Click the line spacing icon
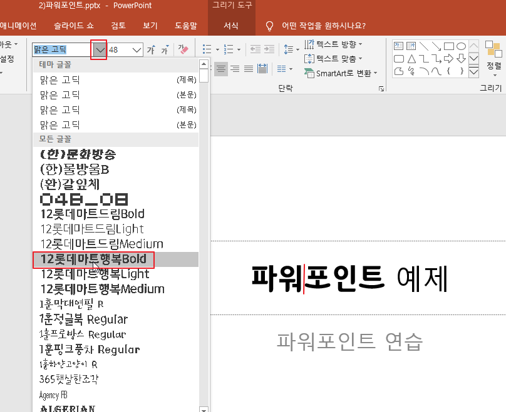506x412 pixels. 288,49
